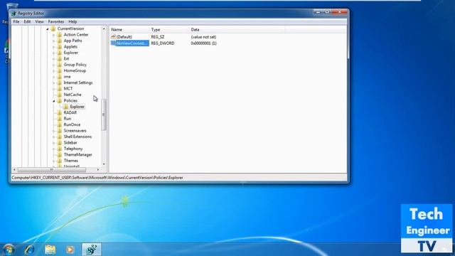Select the Ext folder icon
Image resolution: width=455 pixels, height=256 pixels.
click(x=60, y=58)
